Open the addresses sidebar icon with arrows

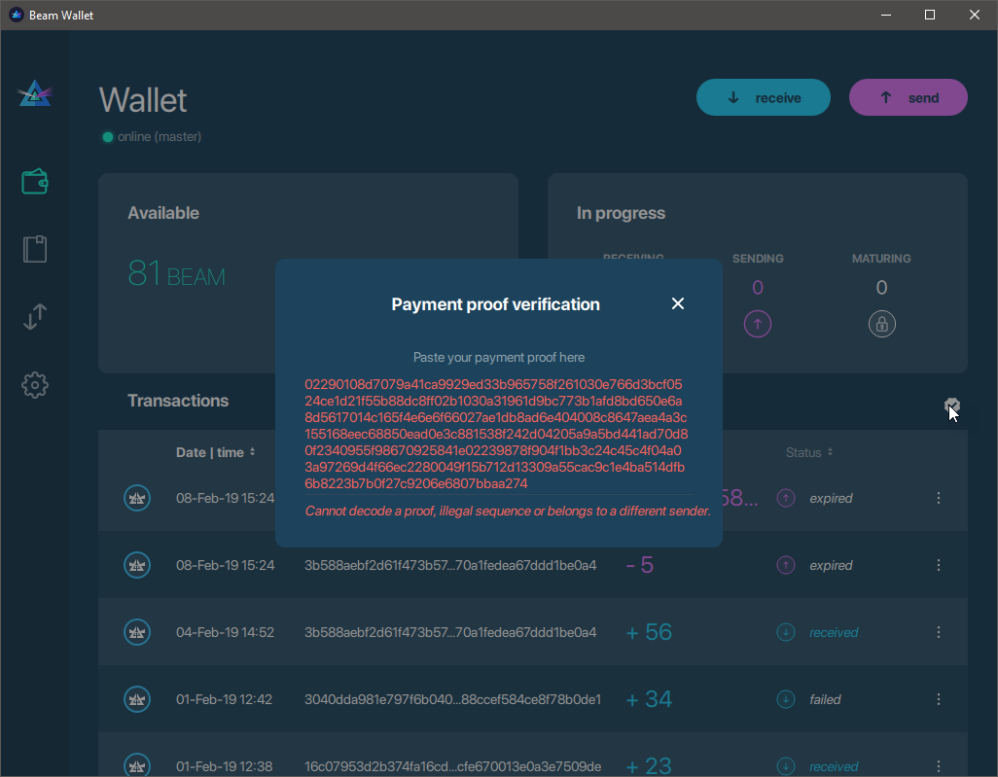[x=34, y=317]
